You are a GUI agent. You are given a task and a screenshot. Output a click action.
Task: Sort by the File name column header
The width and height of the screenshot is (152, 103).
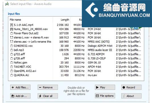coord(15,20)
